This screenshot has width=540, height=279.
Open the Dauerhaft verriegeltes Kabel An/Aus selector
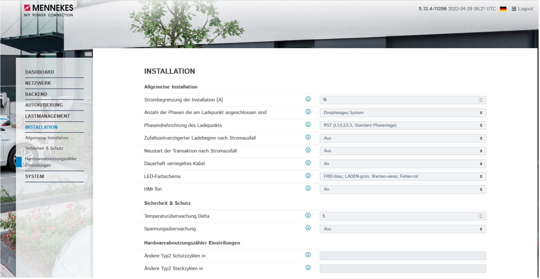(402, 164)
